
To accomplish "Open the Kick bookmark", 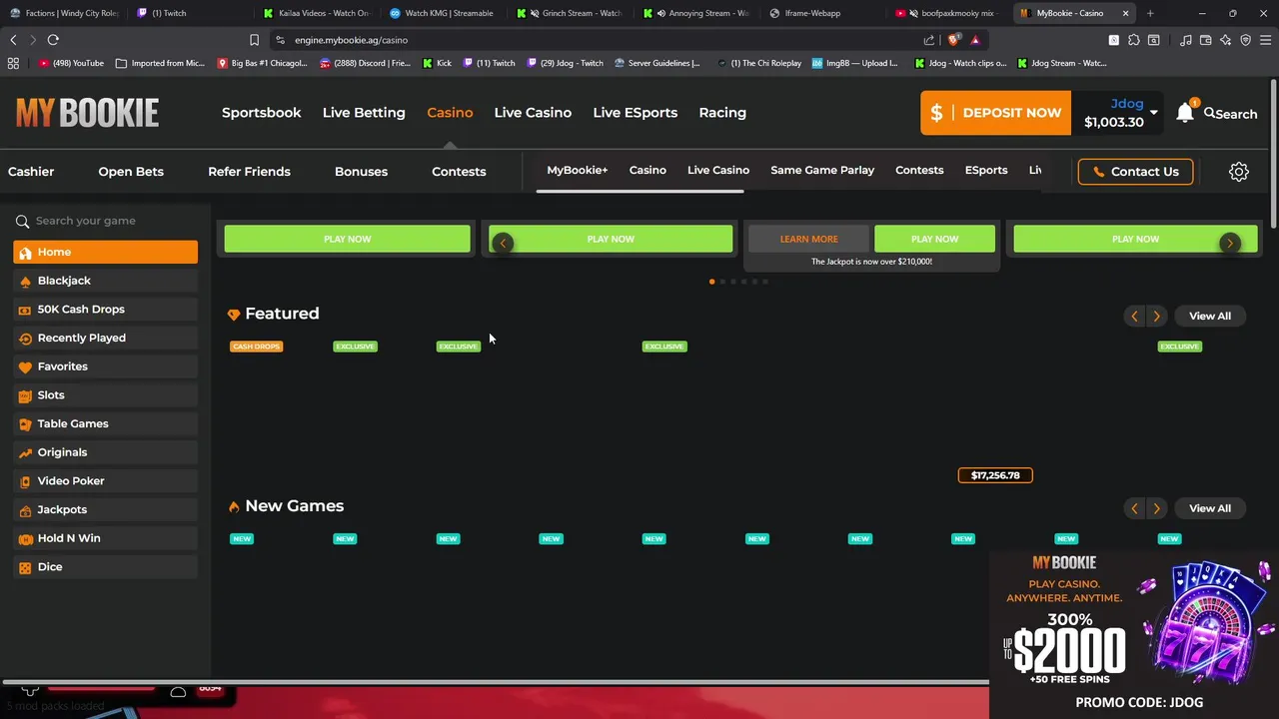I will [x=438, y=63].
